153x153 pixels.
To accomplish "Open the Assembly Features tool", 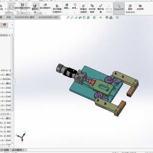I will 67,7.
